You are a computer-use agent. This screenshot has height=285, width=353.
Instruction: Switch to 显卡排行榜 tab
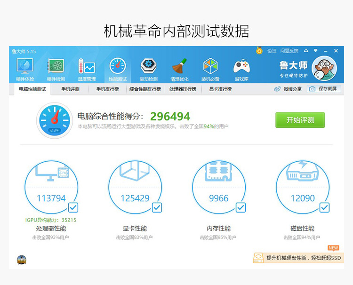(220, 89)
